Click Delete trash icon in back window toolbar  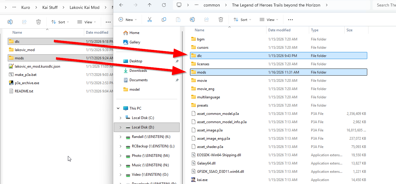pyautogui.click(x=39, y=22)
